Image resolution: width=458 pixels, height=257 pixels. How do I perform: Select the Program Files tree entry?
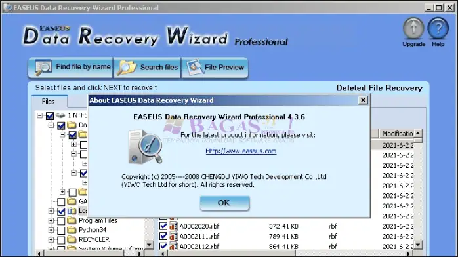[x=98, y=220]
